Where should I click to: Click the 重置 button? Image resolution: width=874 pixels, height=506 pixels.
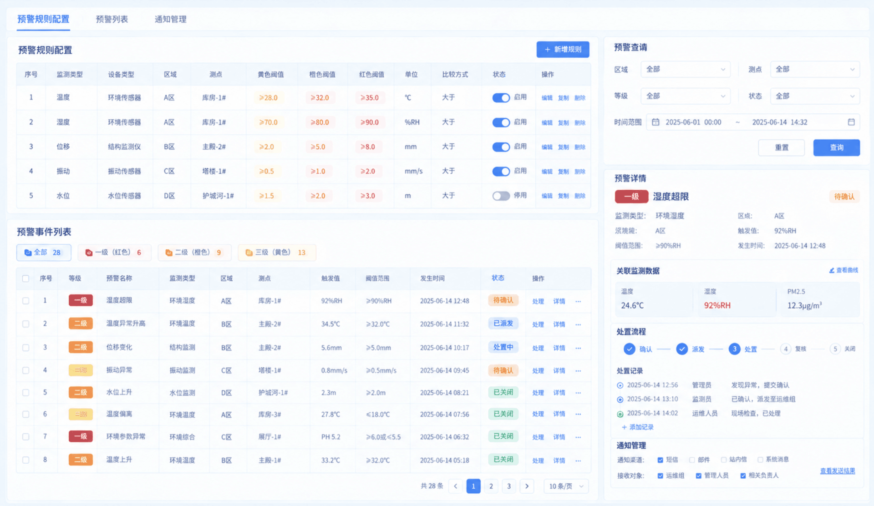click(781, 147)
